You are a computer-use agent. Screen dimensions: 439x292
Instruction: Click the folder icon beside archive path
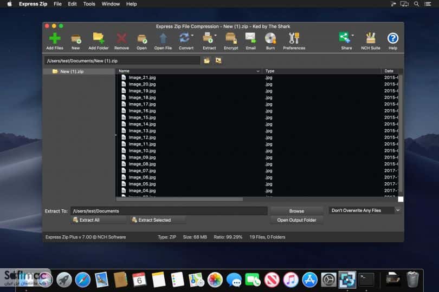[x=207, y=61]
